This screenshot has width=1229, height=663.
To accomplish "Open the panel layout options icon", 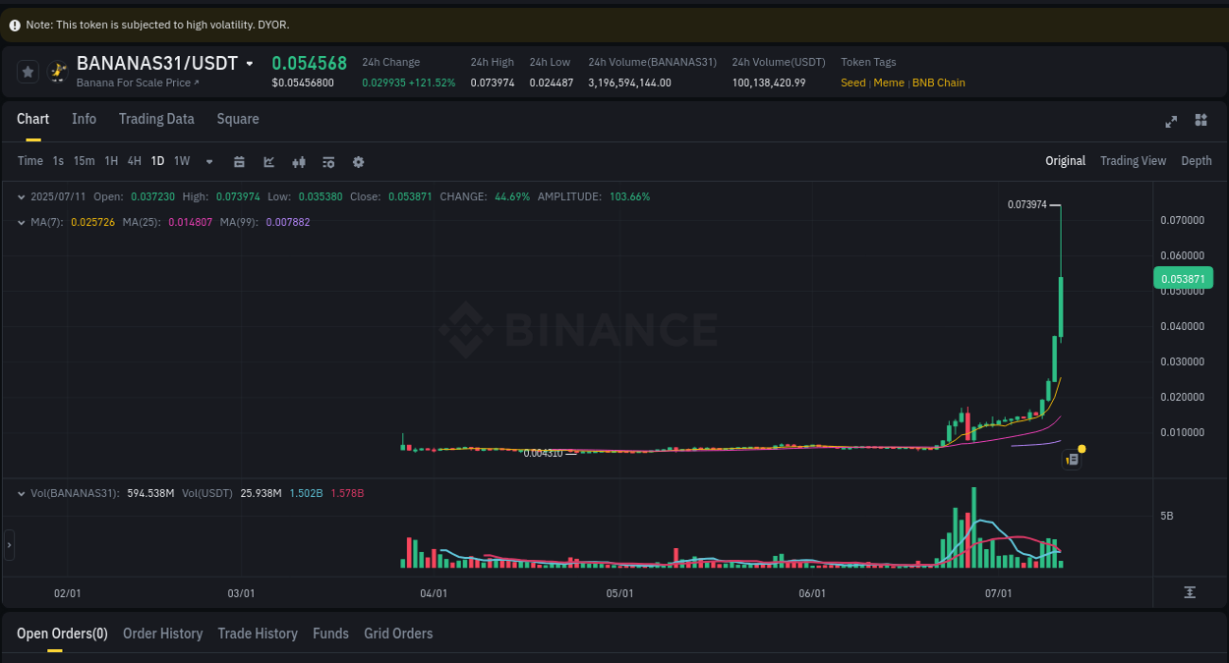I will tap(1200, 120).
